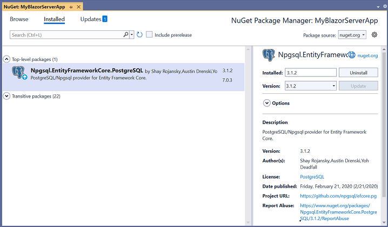
Task: Switch to the Updates tab
Action: [91, 19]
